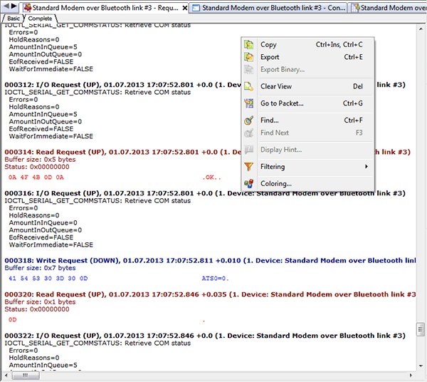The width and height of the screenshot is (427, 382).
Task: Click the vertical scrollbar thumb
Action: tap(421, 329)
